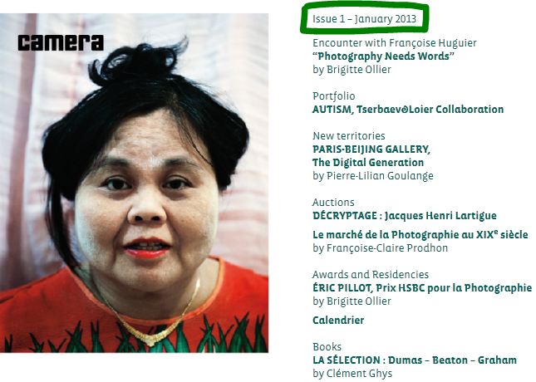The width and height of the screenshot is (536, 382).
Task: Click the New territories section label
Action: coord(349,136)
